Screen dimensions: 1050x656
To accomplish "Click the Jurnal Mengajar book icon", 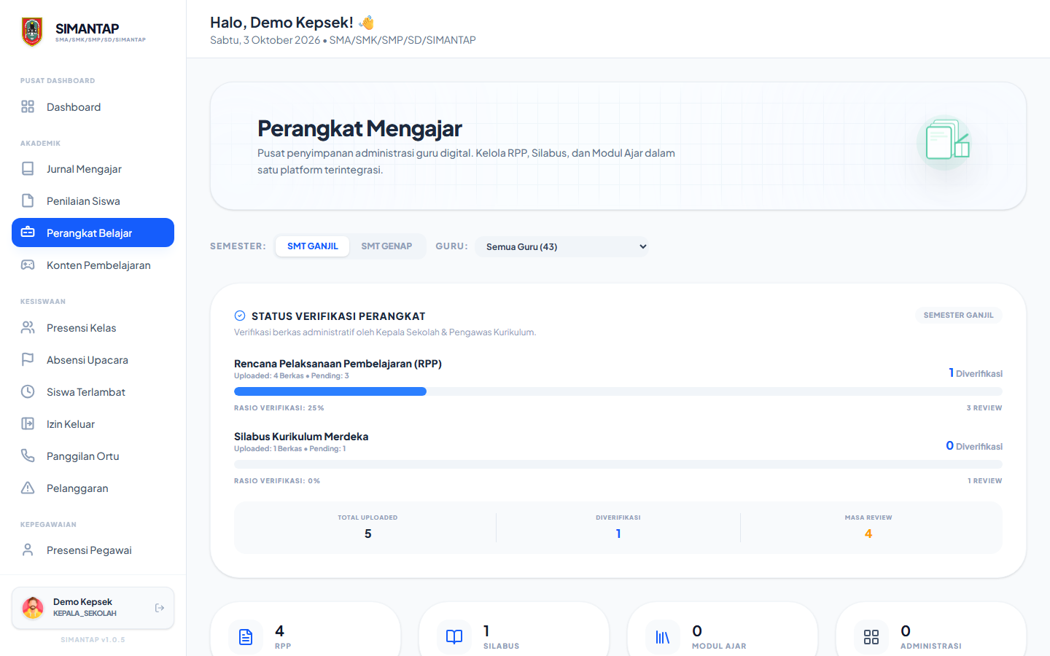I will pos(28,169).
